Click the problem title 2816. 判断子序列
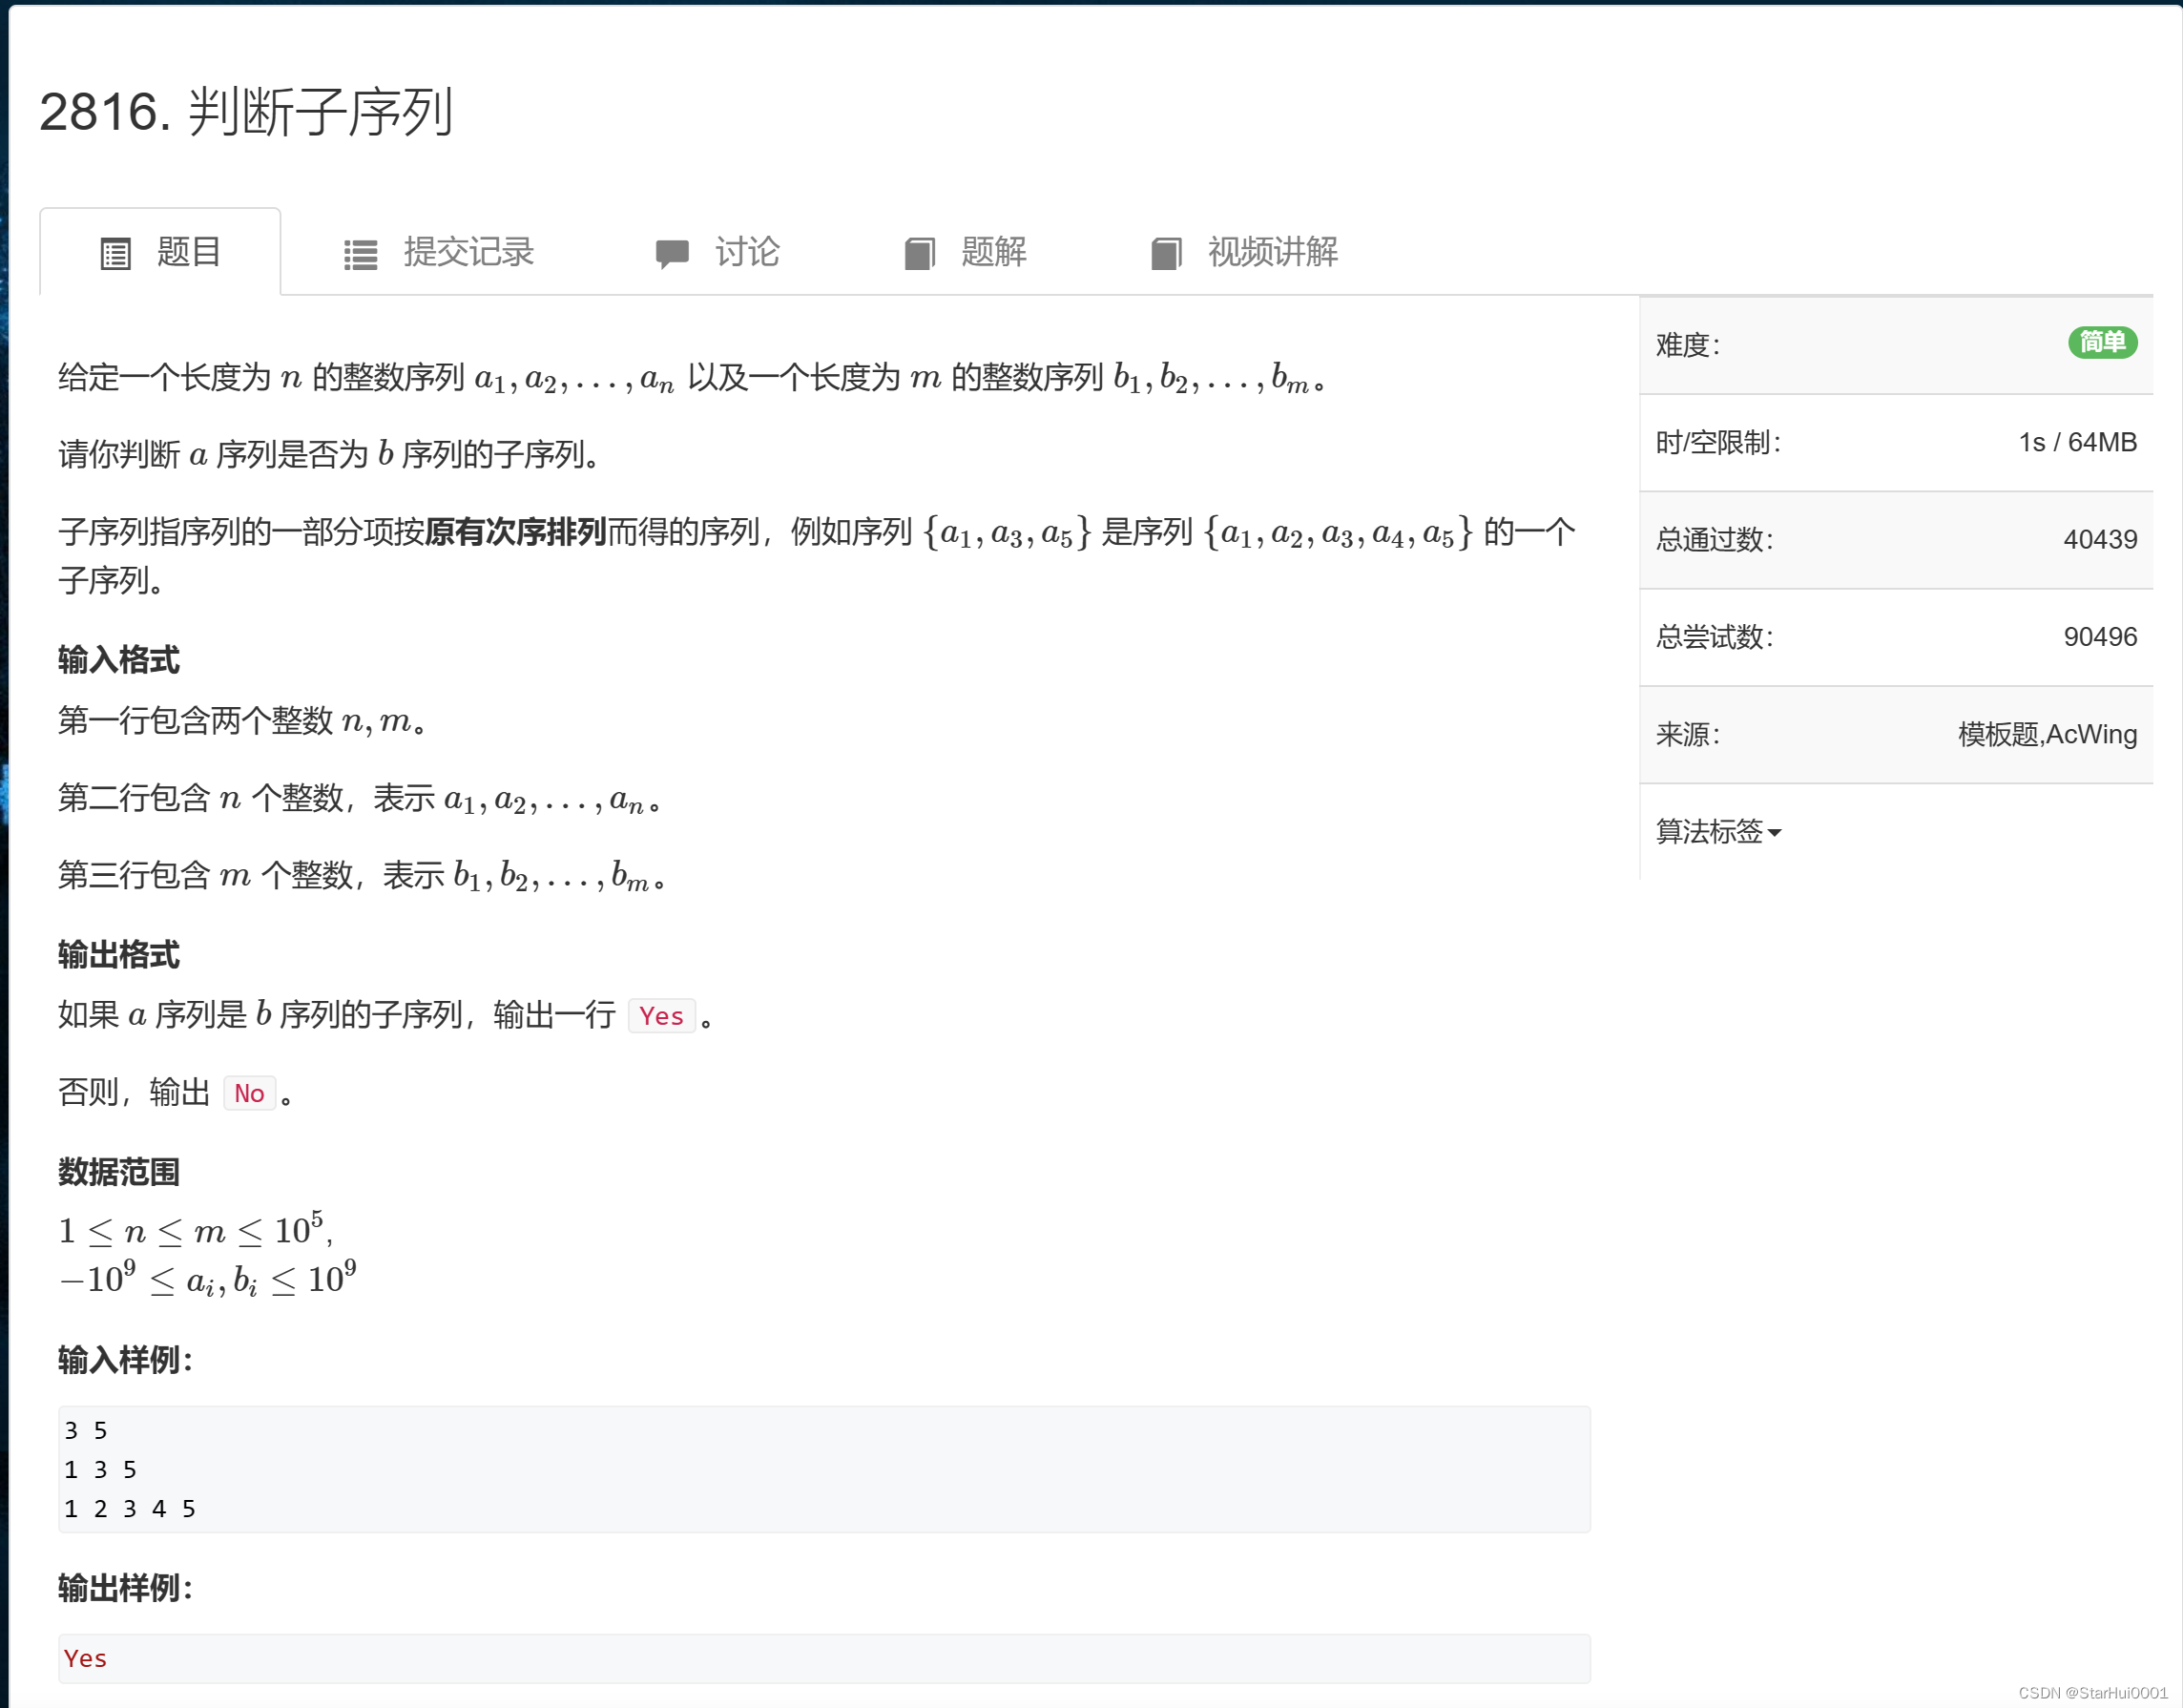2183x1708 pixels. (x=246, y=111)
